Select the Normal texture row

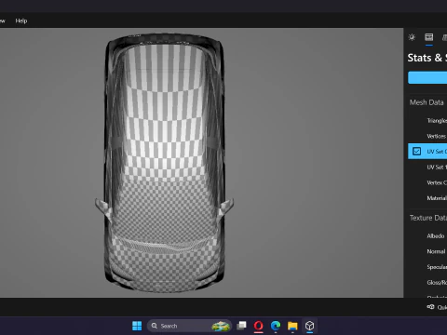[x=427, y=251]
